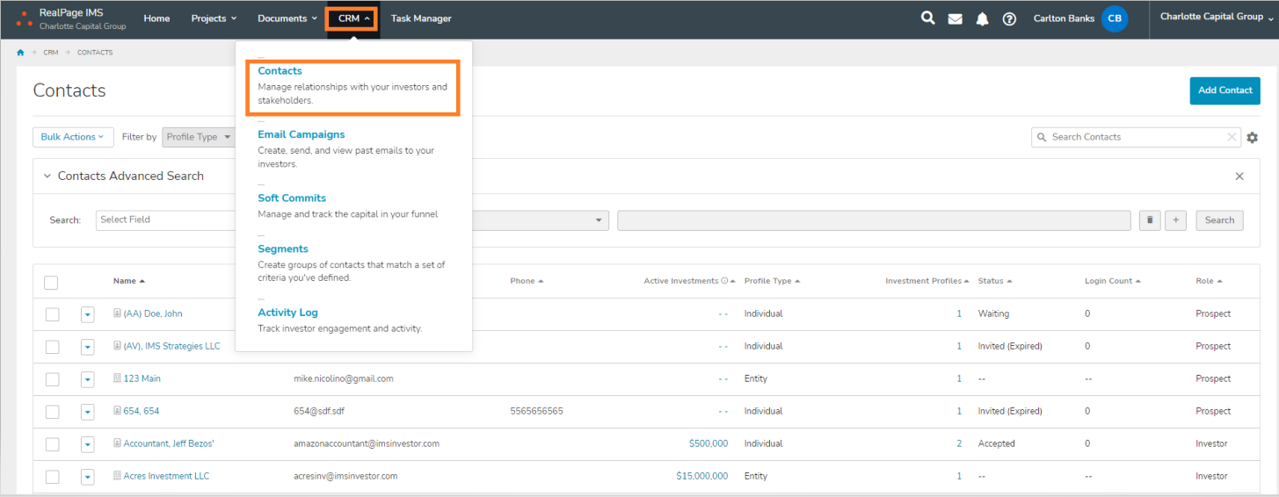Image resolution: width=1279 pixels, height=497 pixels.
Task: Sort by the Profile Type column header
Action: pos(772,281)
